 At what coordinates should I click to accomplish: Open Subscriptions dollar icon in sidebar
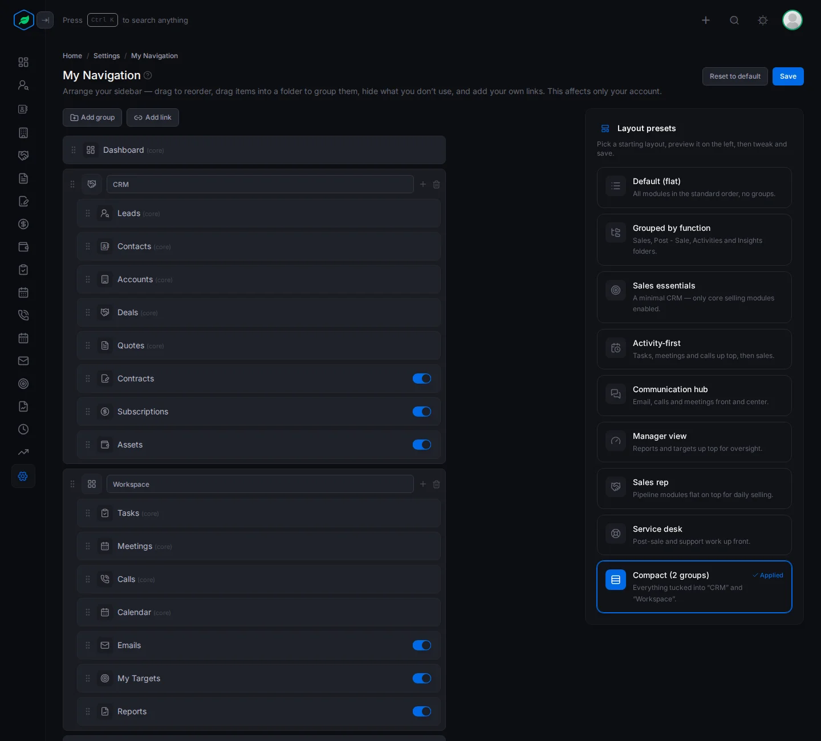(23, 224)
